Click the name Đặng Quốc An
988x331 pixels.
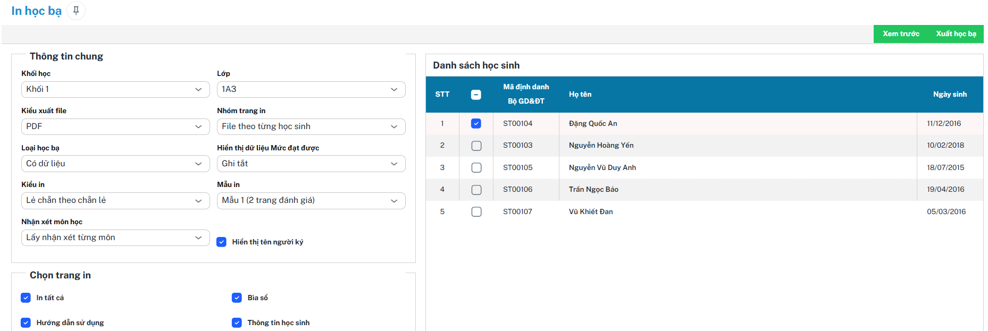[x=593, y=123]
